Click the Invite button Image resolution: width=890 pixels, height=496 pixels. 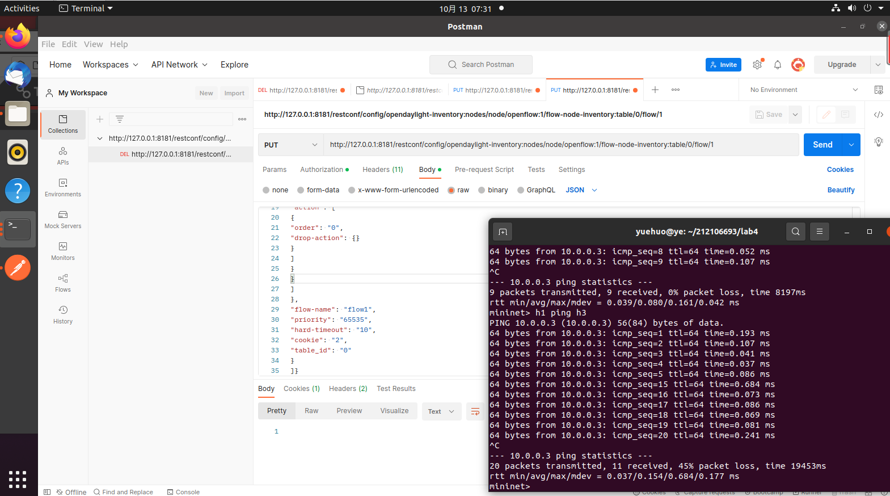click(723, 65)
